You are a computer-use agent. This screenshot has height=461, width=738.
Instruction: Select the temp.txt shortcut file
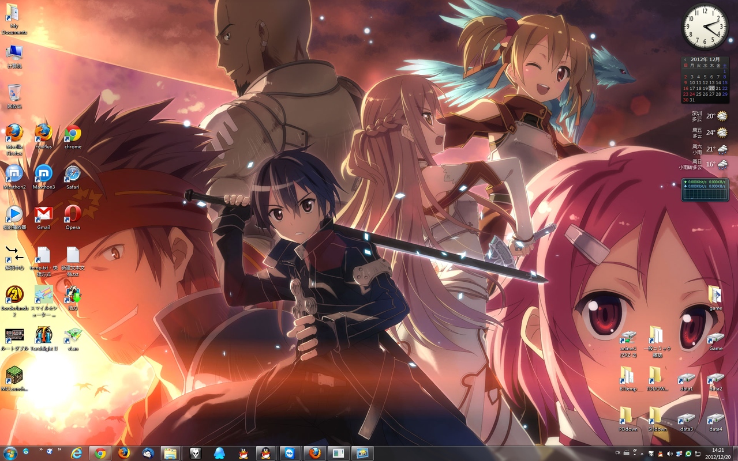pyautogui.click(x=43, y=261)
